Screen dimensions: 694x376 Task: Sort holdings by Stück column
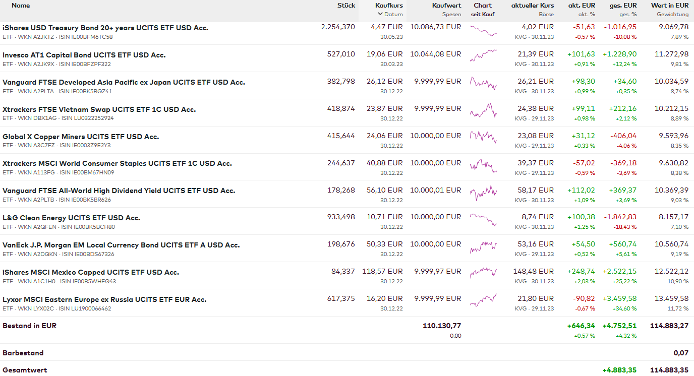[346, 6]
